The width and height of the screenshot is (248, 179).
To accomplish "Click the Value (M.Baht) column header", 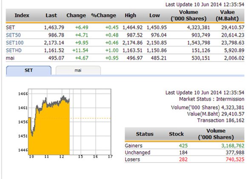I will (227, 15).
